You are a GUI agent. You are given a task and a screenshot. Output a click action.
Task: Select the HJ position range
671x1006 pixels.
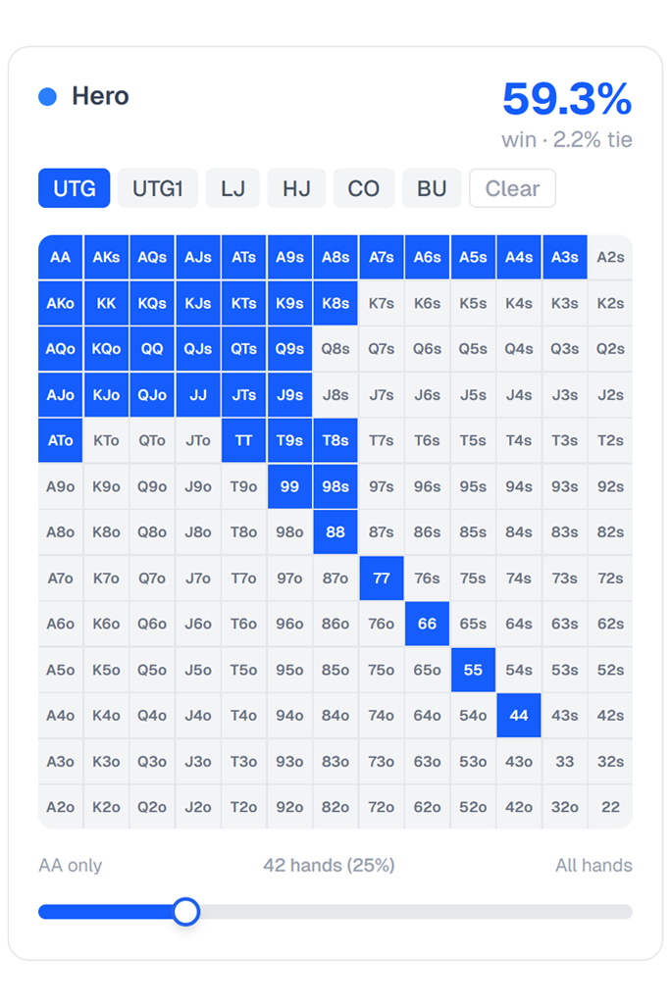[296, 188]
